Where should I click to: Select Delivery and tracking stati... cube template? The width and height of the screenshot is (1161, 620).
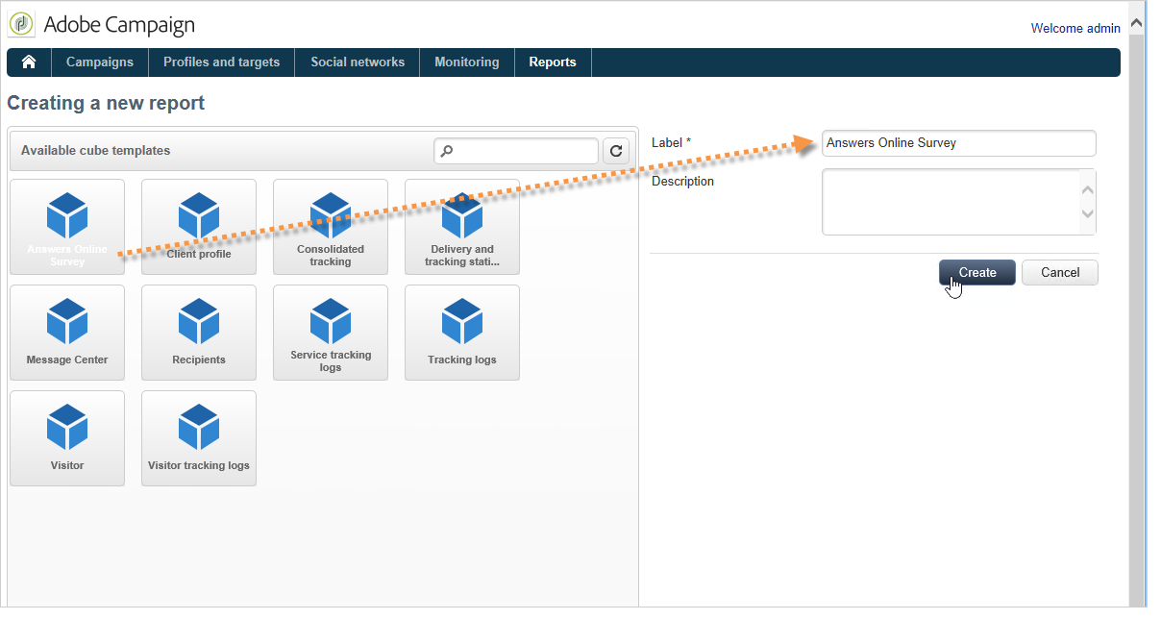coord(462,227)
